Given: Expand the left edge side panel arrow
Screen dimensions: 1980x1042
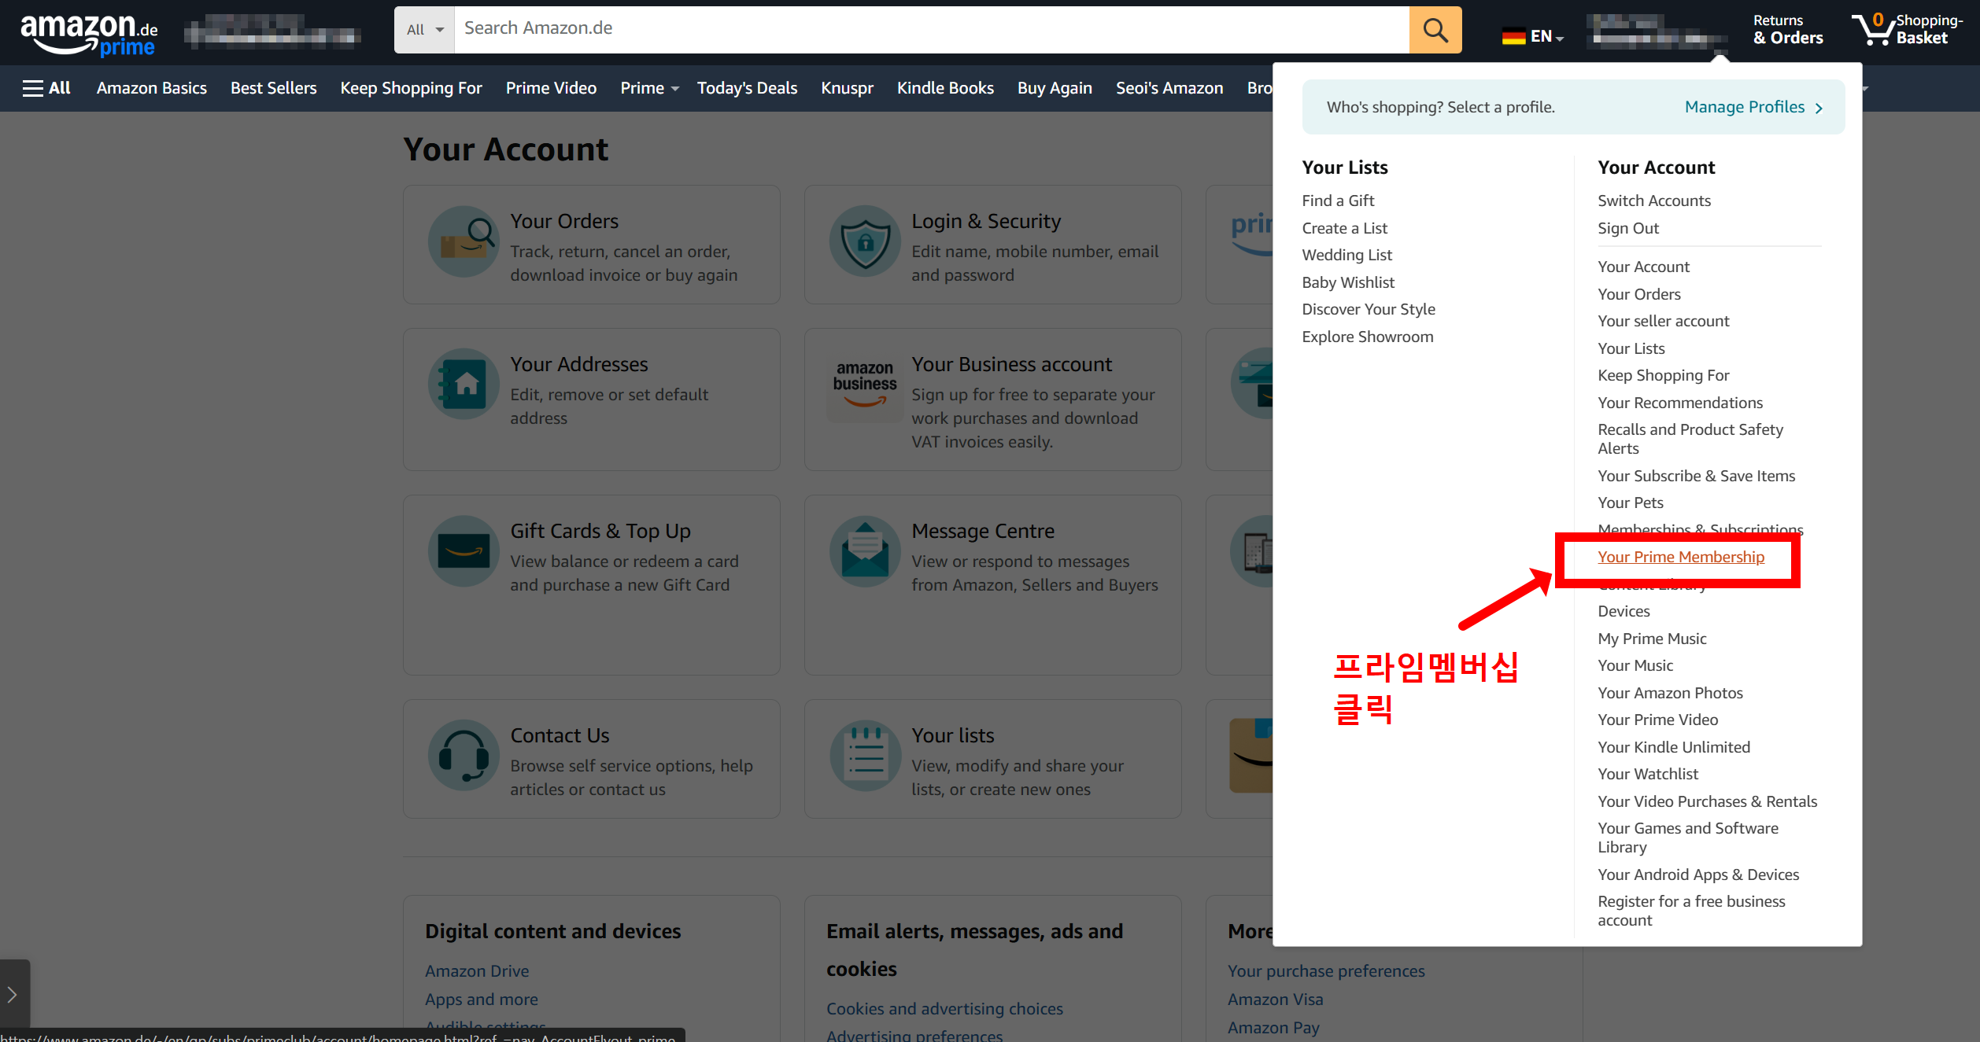Looking at the screenshot, I should click(x=13, y=994).
